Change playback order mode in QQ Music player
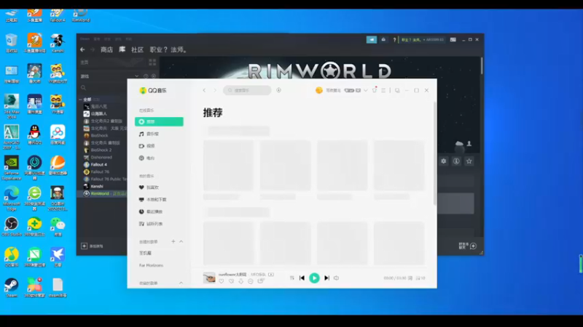This screenshot has width=583, height=327. [292, 278]
